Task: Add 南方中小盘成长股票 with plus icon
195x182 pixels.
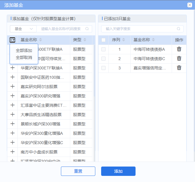Action: pyautogui.click(x=13, y=152)
